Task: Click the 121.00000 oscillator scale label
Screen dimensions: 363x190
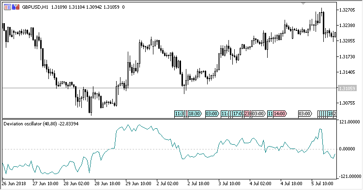Action: pyautogui.click(x=349, y=122)
